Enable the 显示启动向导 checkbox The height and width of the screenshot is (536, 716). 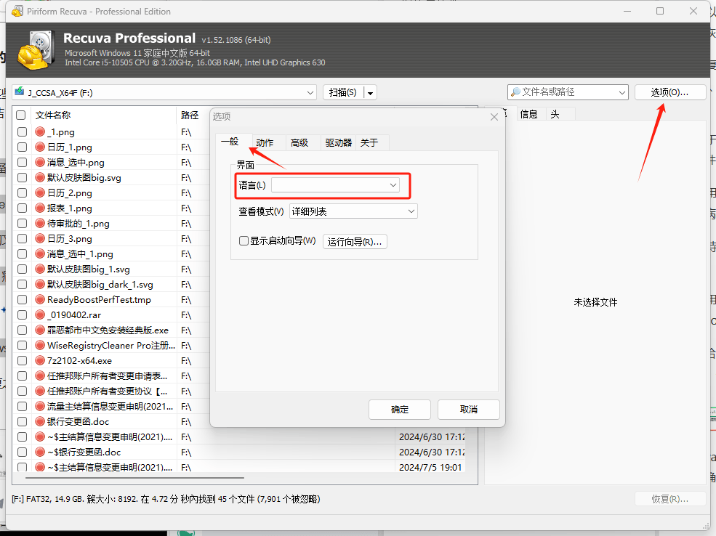[244, 241]
